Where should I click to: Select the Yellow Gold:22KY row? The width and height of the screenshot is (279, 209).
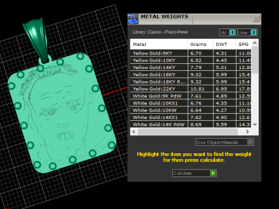tap(191, 89)
